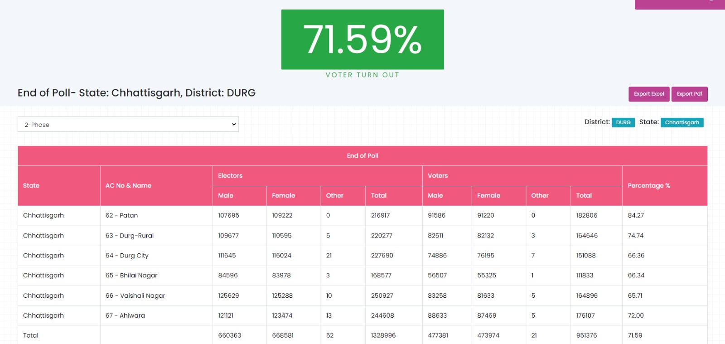This screenshot has height=344, width=725.
Task: Click the VOTER TURN OUT caption
Action: tap(362, 75)
